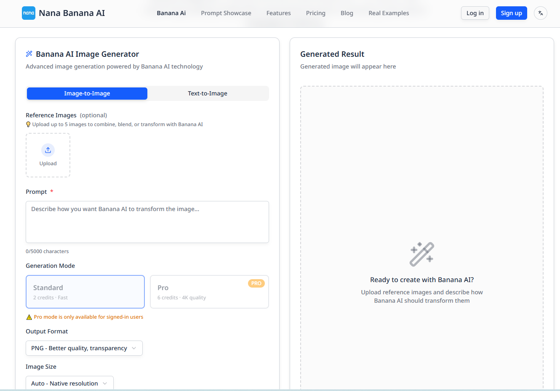Click the Sign up button icon area

[x=511, y=13]
